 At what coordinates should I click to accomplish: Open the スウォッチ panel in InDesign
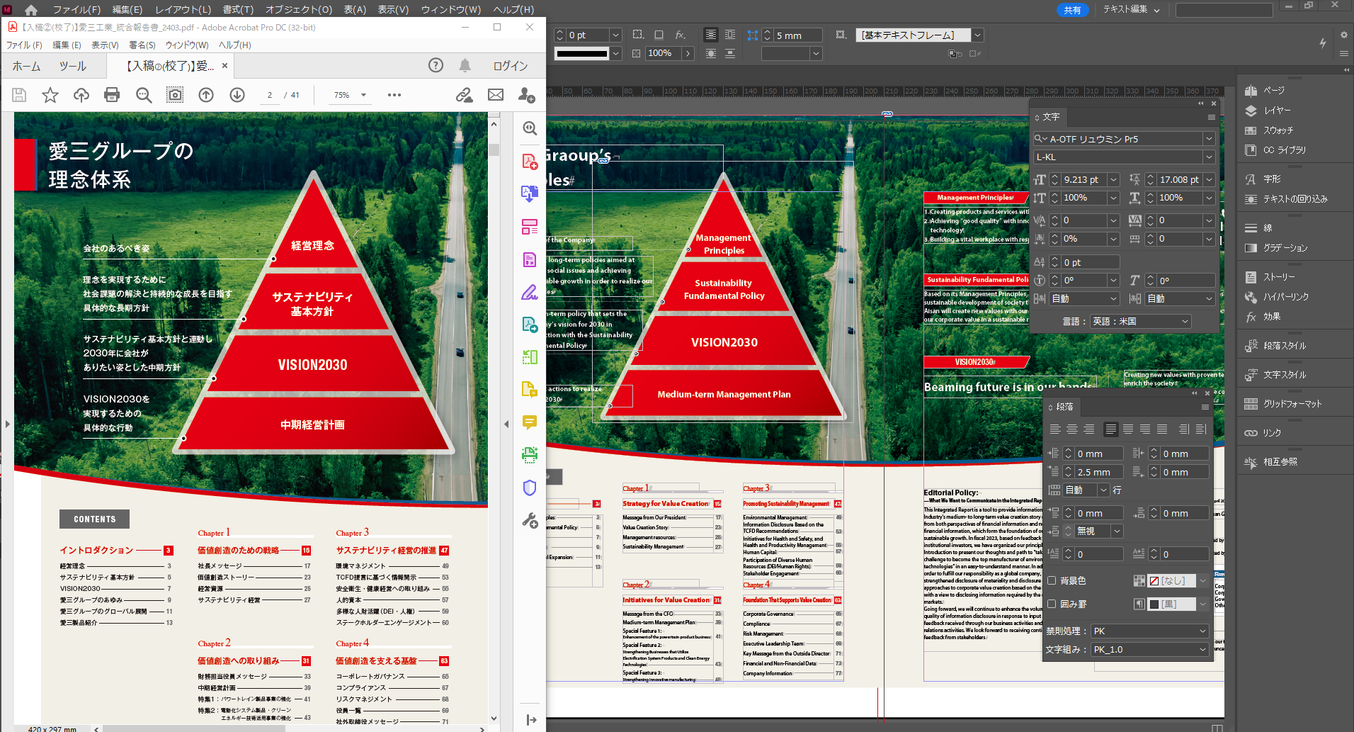[x=1270, y=130]
